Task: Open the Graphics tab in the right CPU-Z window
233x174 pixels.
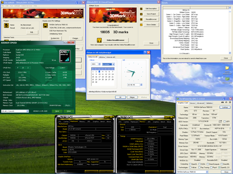Action: point(156,122)
